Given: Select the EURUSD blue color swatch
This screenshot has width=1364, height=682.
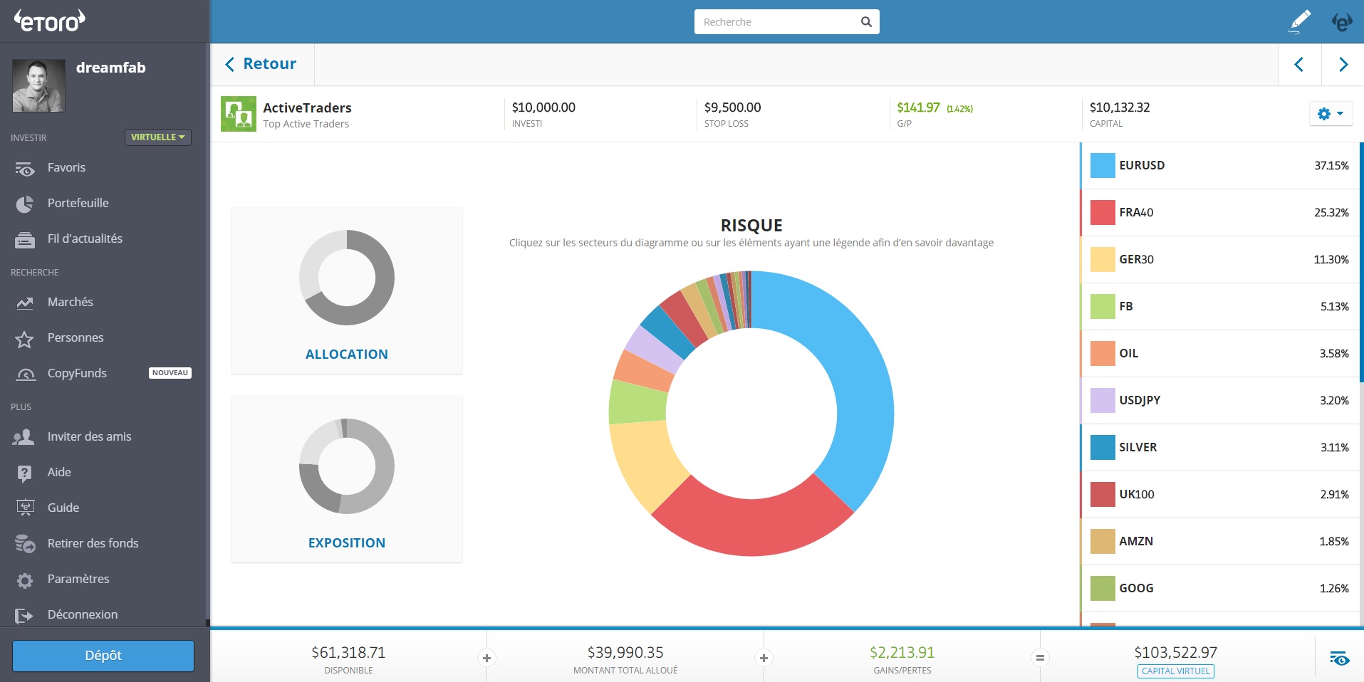Looking at the screenshot, I should pyautogui.click(x=1102, y=166).
